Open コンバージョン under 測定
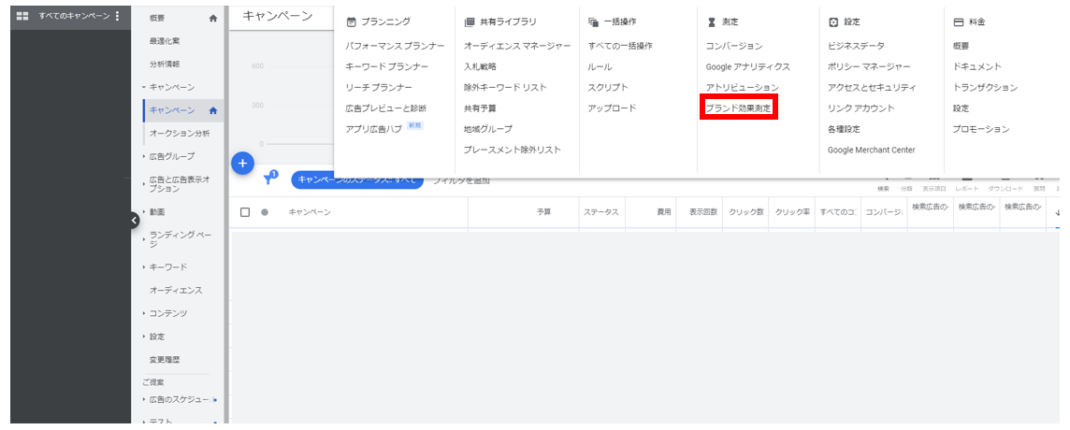1070x430 pixels. [x=734, y=46]
